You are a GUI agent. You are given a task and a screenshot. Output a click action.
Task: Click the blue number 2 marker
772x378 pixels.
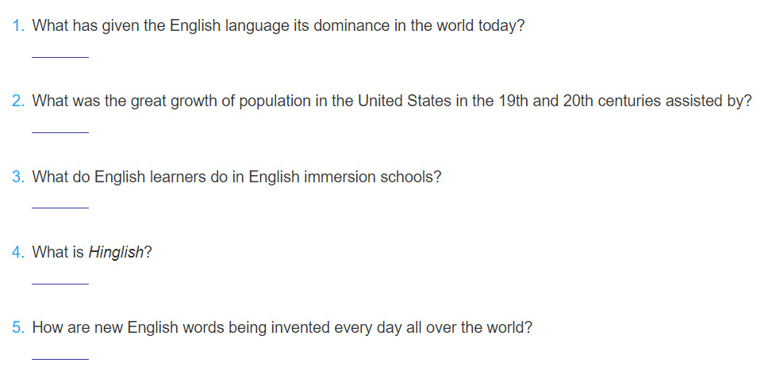pyautogui.click(x=18, y=101)
